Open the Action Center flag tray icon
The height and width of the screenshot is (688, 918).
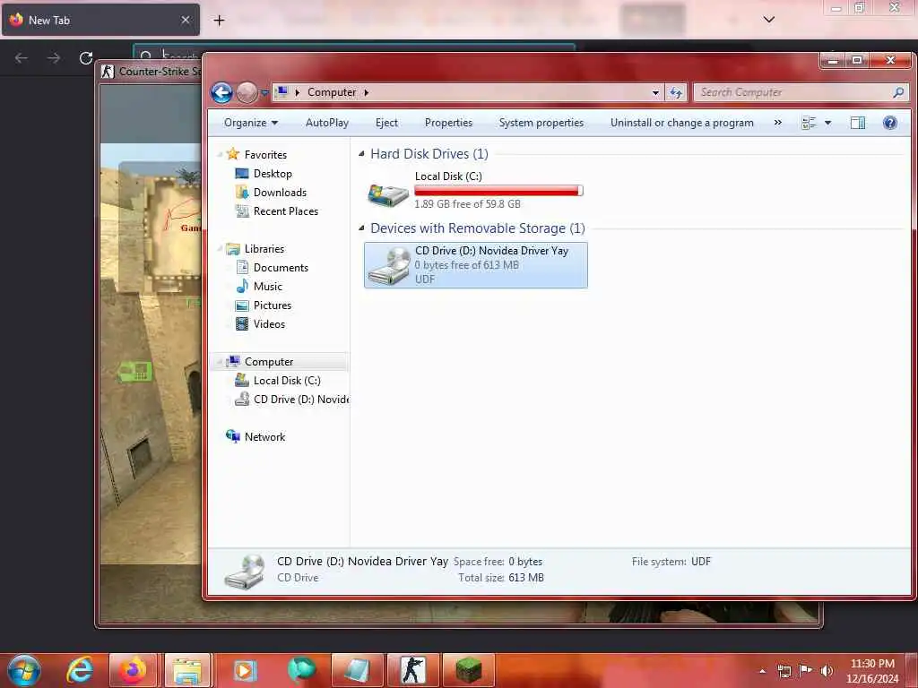806,671
